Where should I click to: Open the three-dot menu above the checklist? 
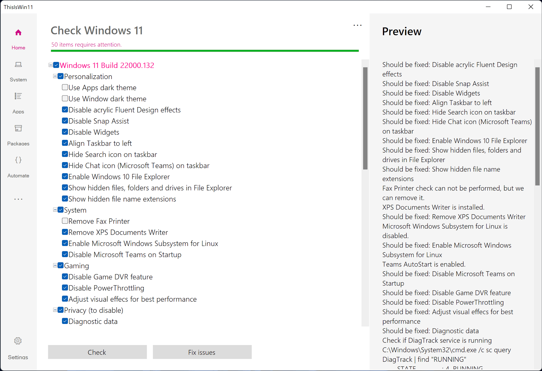click(357, 25)
